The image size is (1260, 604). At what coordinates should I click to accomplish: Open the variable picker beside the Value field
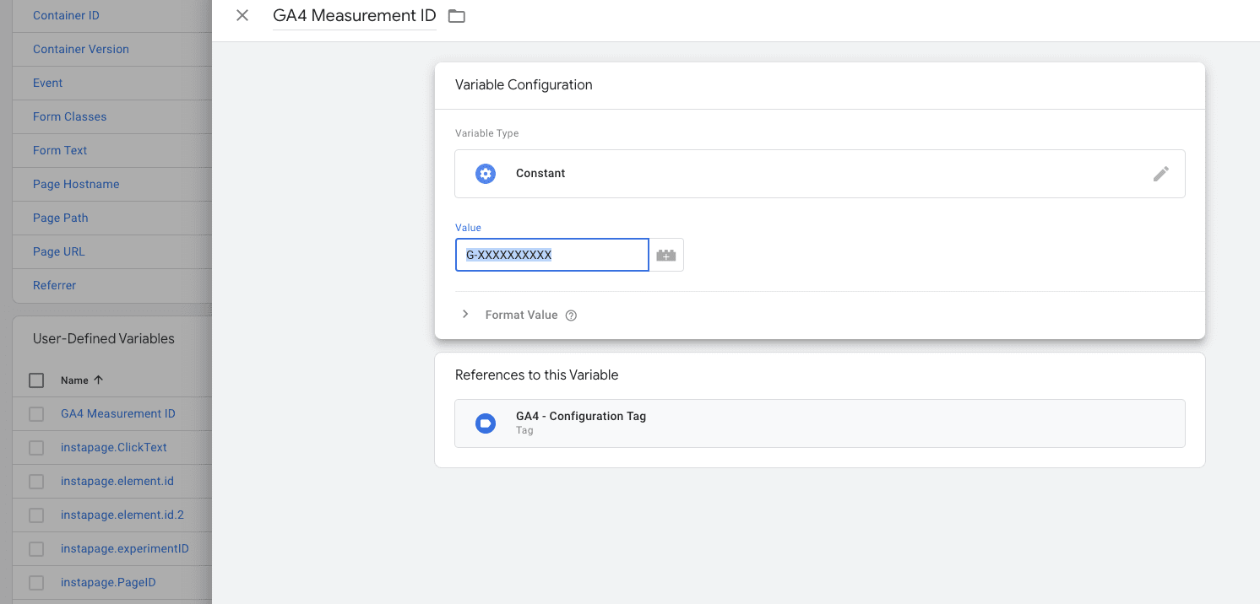pos(665,254)
